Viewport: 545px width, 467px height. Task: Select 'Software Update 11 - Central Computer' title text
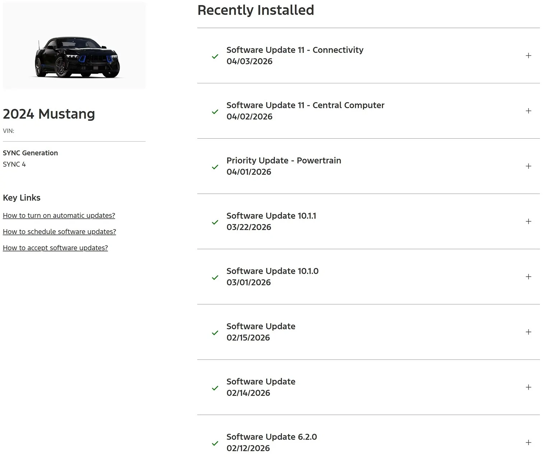305,105
